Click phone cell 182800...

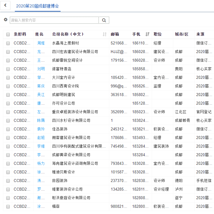(140, 207)
